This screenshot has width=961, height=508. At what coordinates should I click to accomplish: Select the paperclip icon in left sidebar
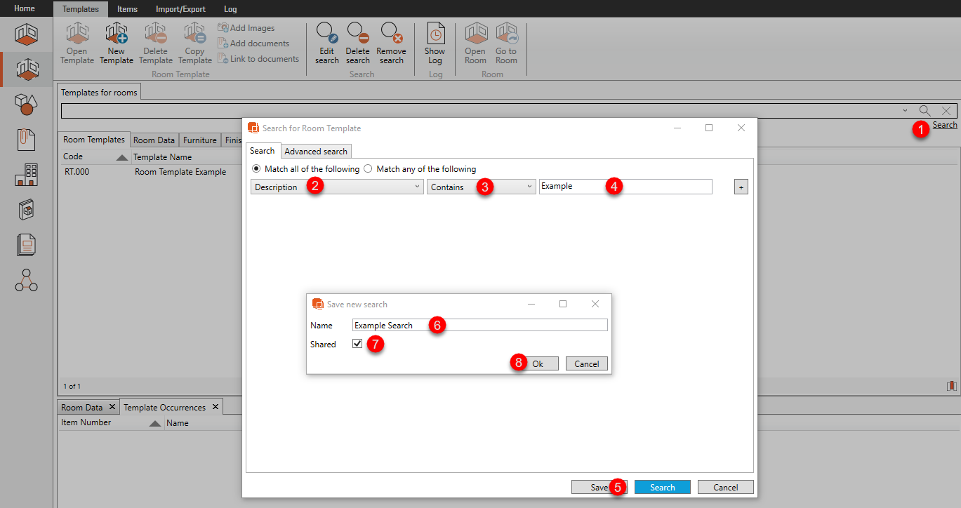click(x=26, y=139)
